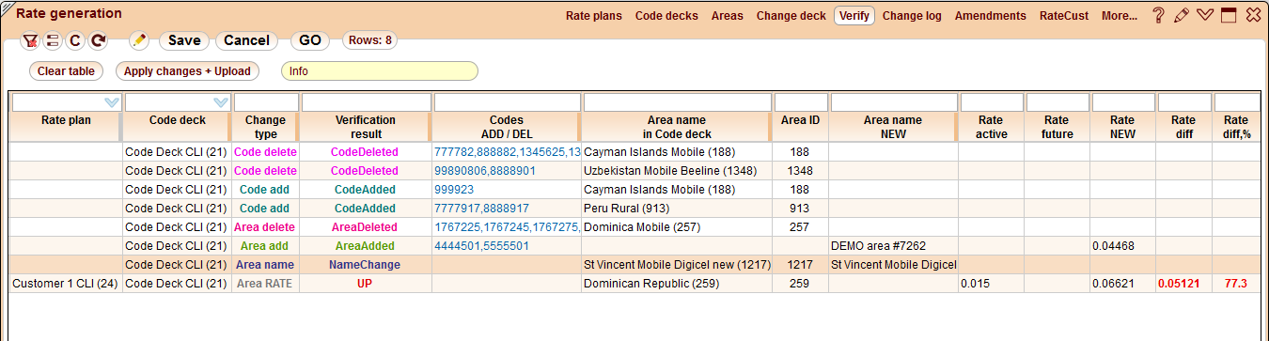Click the row layout icon next to the filter icon
The height and width of the screenshot is (341, 1269).
point(53,40)
